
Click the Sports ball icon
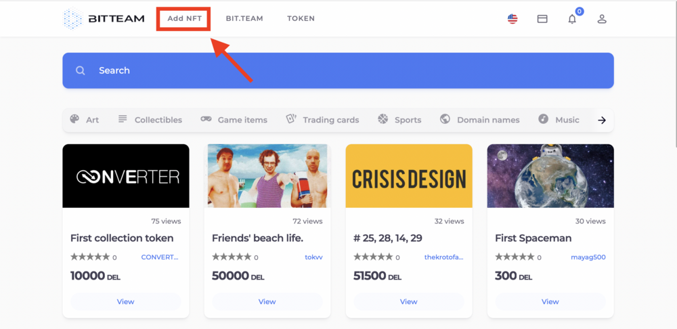[383, 118]
